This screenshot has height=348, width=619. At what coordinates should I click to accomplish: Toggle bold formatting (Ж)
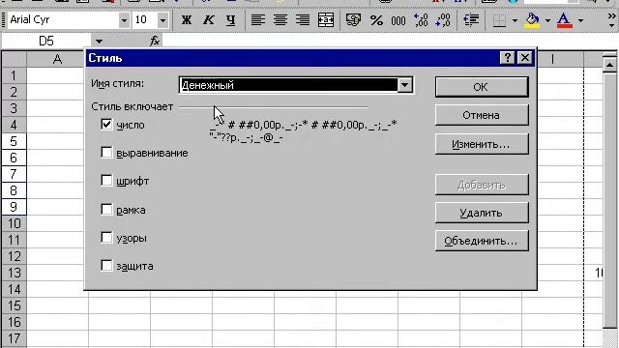pyautogui.click(x=187, y=19)
